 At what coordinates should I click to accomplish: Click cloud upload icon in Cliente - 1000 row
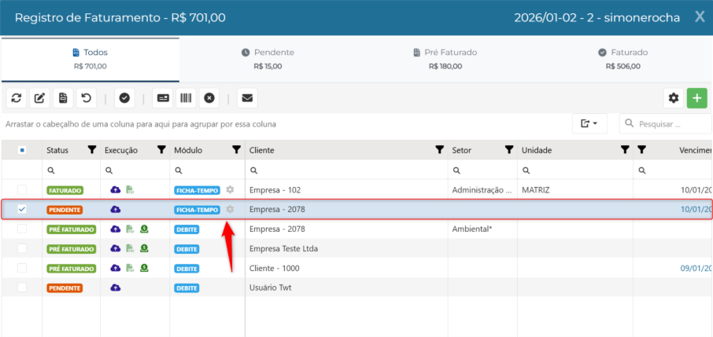point(116,268)
